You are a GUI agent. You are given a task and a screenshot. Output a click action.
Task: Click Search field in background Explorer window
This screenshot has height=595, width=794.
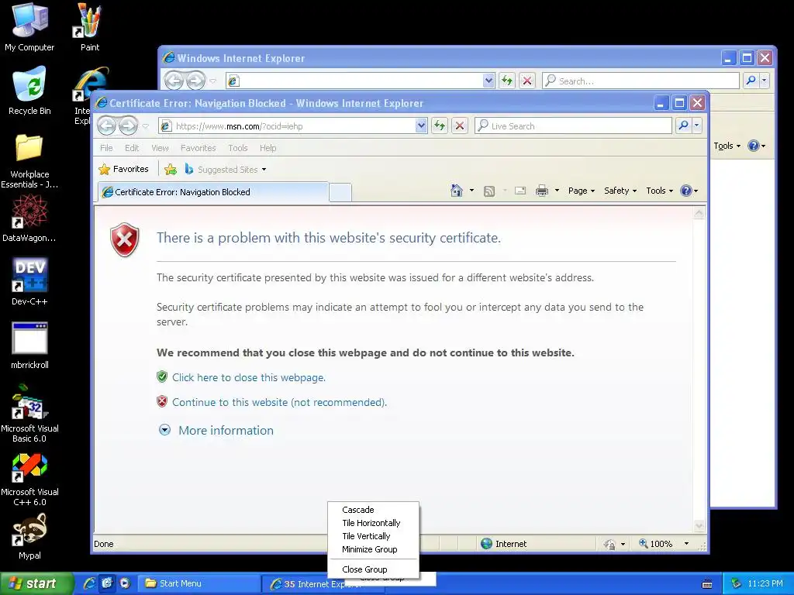pyautogui.click(x=641, y=81)
